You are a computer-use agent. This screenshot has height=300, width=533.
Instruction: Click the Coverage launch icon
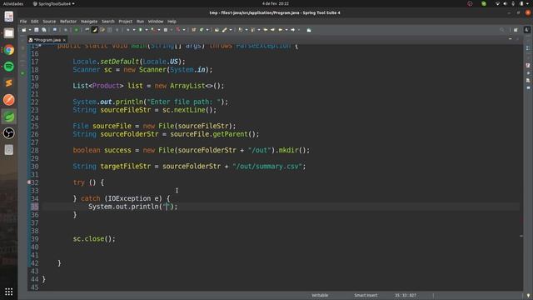(x=153, y=30)
